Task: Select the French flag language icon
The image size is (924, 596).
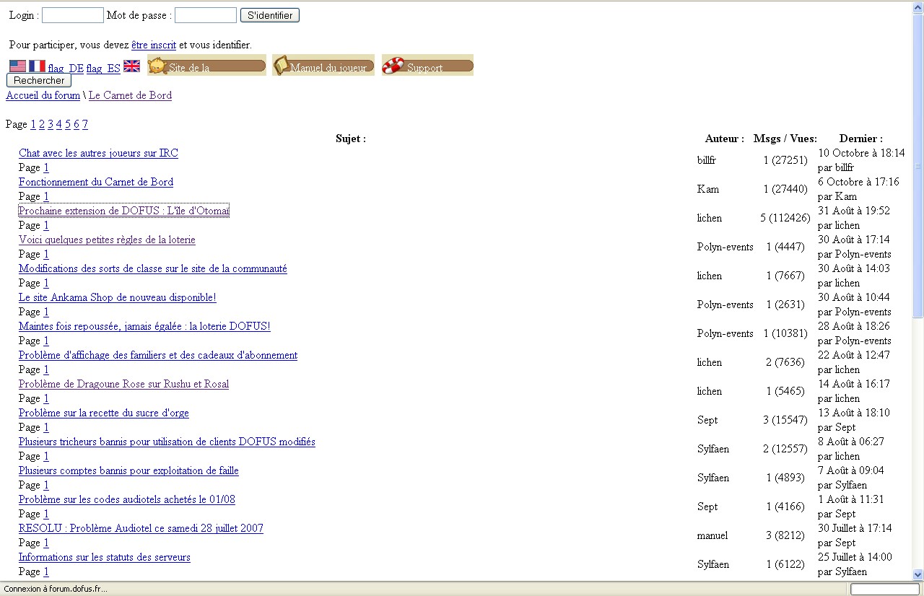Action: [x=37, y=66]
